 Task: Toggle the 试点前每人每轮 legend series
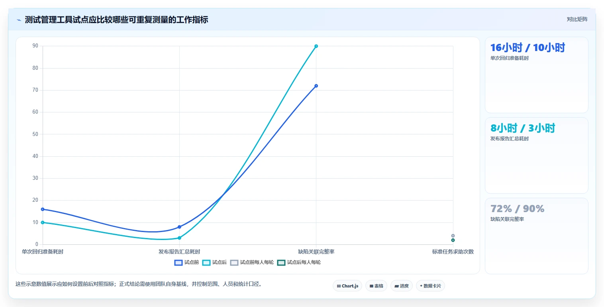click(252, 262)
